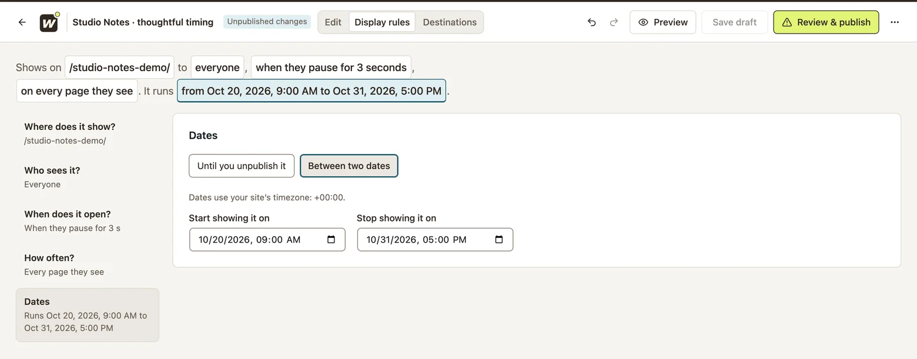
Task: Select the date range summary chip
Action: (x=312, y=91)
